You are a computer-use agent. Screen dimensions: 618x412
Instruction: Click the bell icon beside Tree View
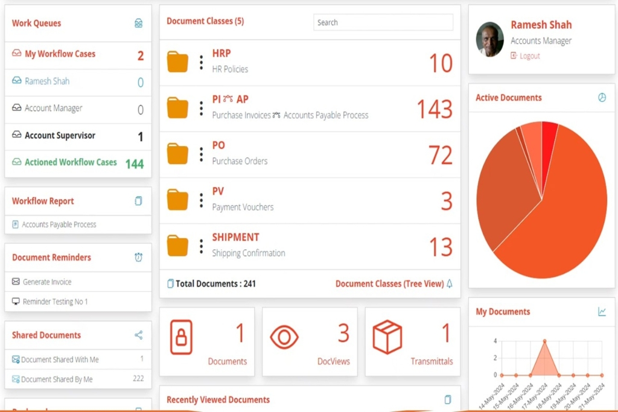pos(449,284)
